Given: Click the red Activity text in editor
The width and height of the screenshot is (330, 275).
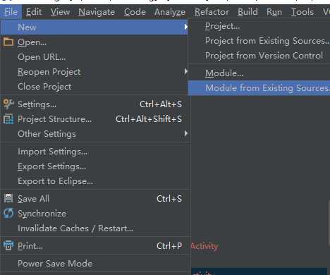Looking at the screenshot, I should point(204,246).
